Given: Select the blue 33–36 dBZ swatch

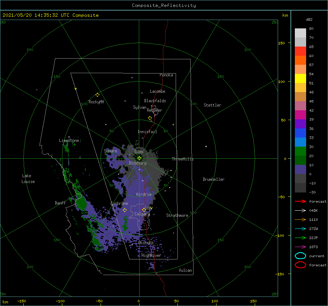Looking at the screenshot, I should point(300,133).
